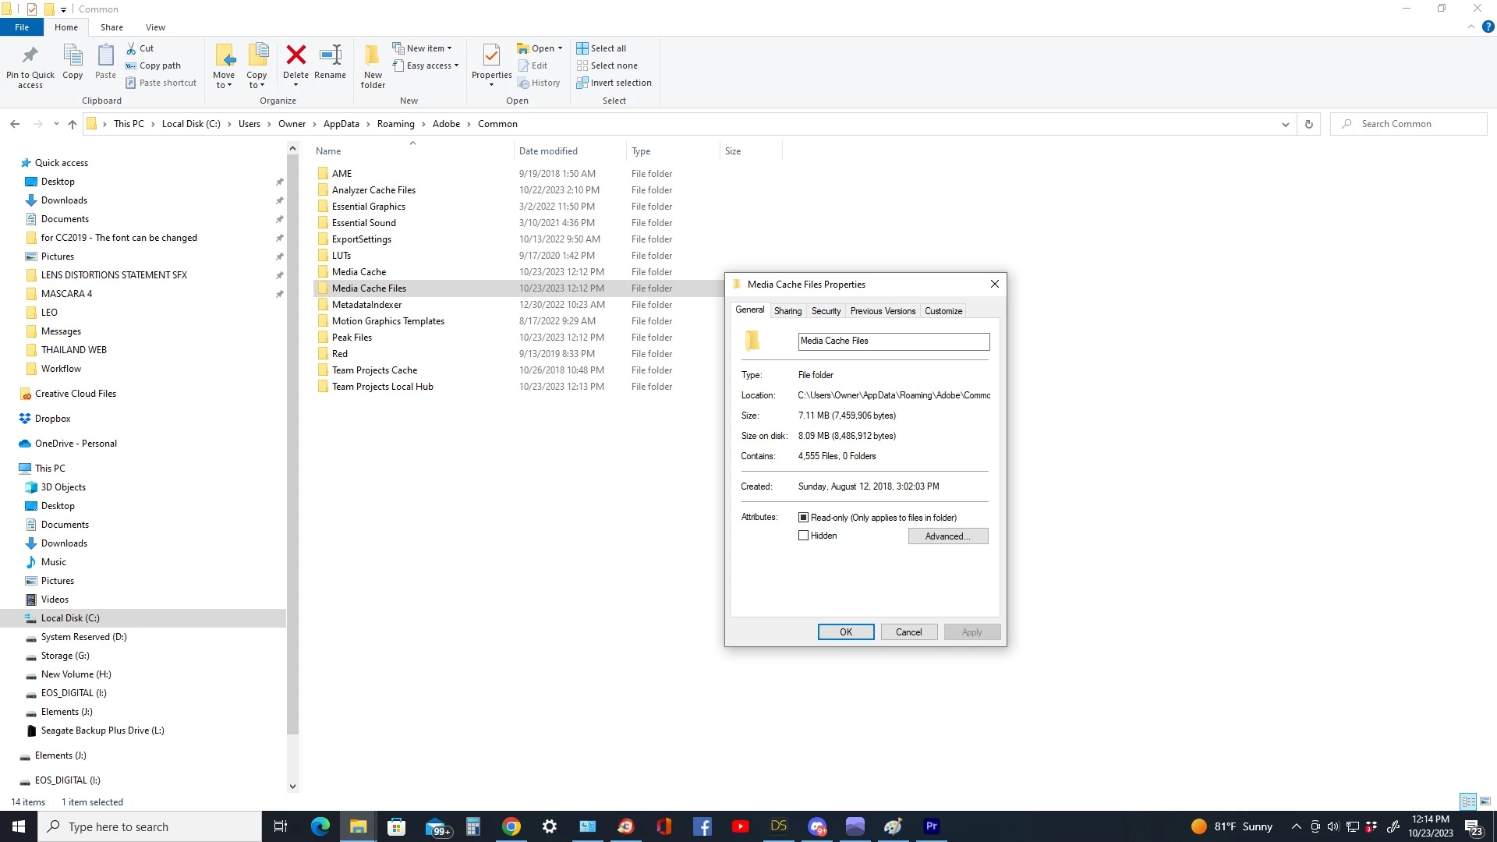This screenshot has height=842, width=1497.
Task: Click the New folder icon
Action: pyautogui.click(x=373, y=55)
